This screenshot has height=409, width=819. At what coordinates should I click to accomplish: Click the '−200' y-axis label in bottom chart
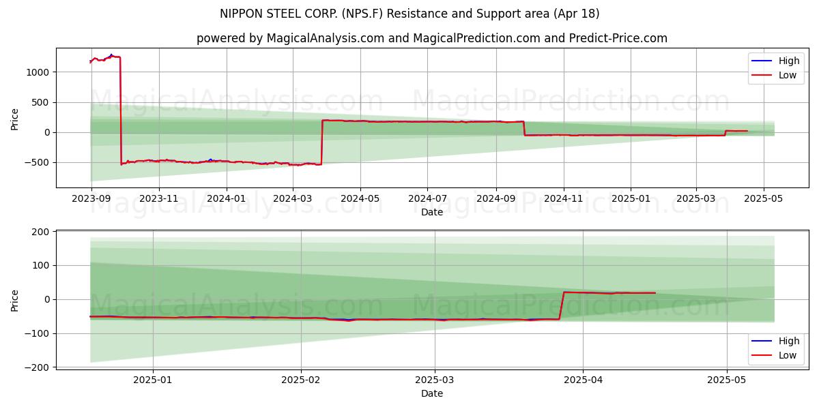click(x=37, y=367)
